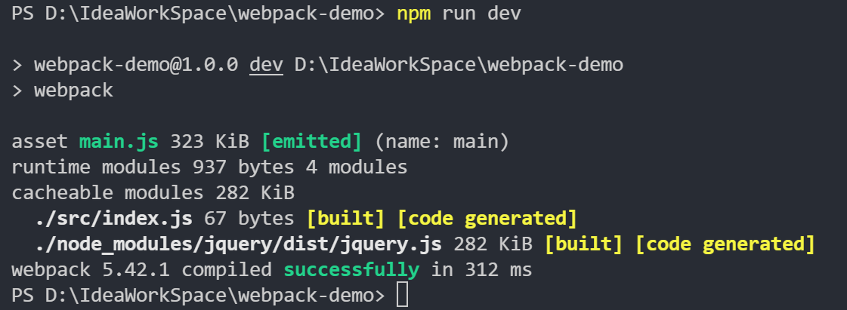
Task: Click the '(name: main)' text
Action: click(x=442, y=142)
